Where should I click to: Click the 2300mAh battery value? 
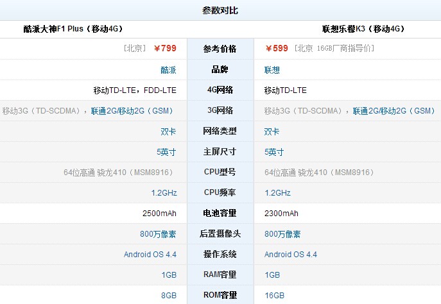point(281,214)
